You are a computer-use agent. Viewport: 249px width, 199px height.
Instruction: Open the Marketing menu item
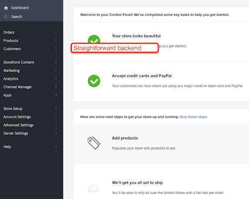coord(11,70)
